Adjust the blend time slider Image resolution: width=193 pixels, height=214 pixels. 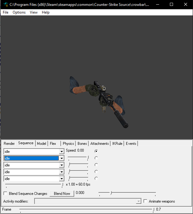click(127, 193)
